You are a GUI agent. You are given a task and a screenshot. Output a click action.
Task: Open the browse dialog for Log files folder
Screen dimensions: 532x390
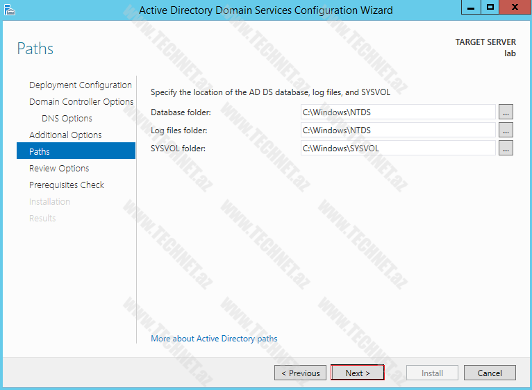(506, 130)
